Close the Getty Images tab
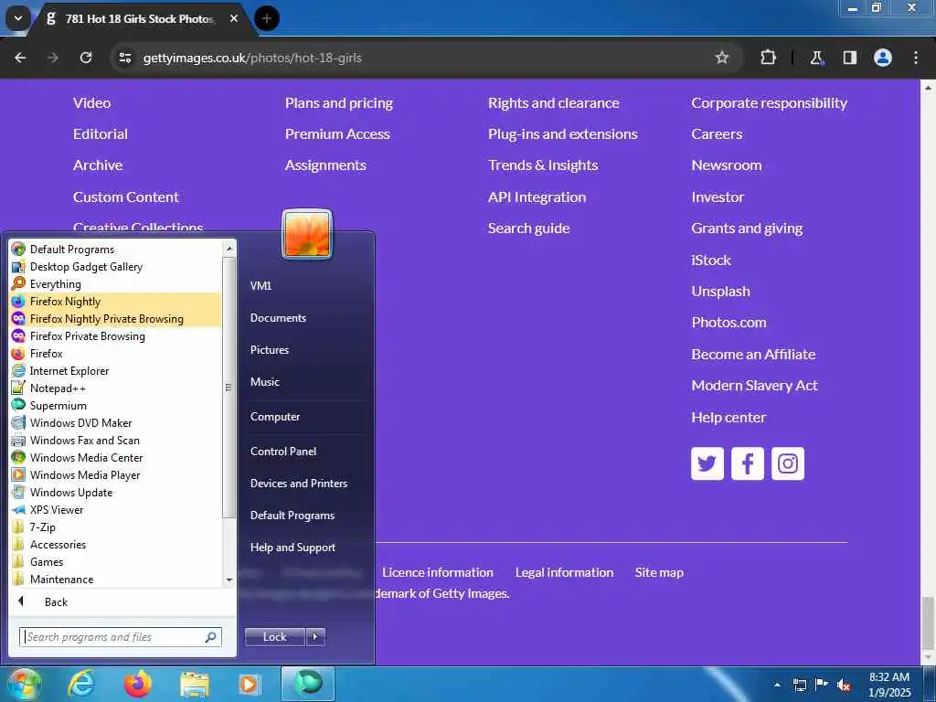This screenshot has width=936, height=702. click(234, 18)
